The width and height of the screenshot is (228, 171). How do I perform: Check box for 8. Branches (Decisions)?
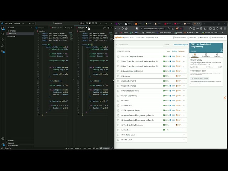point(118,91)
